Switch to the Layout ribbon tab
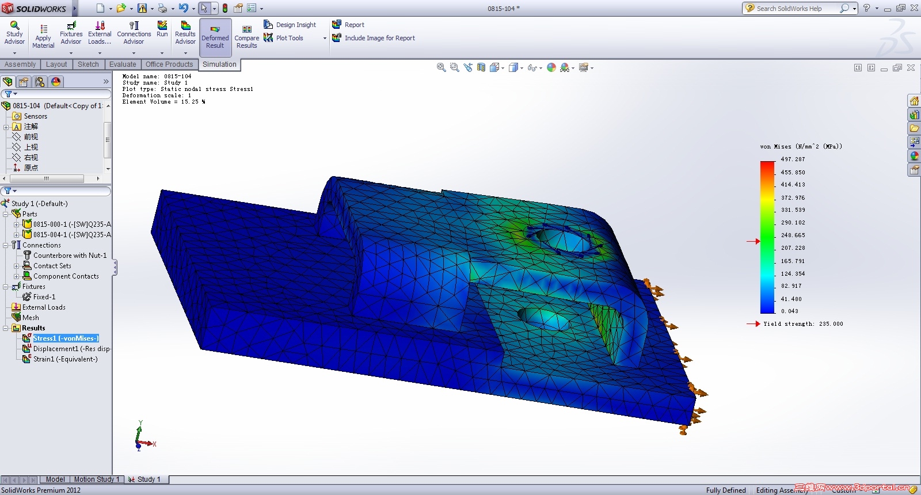Image resolution: width=921 pixels, height=495 pixels. click(x=56, y=64)
